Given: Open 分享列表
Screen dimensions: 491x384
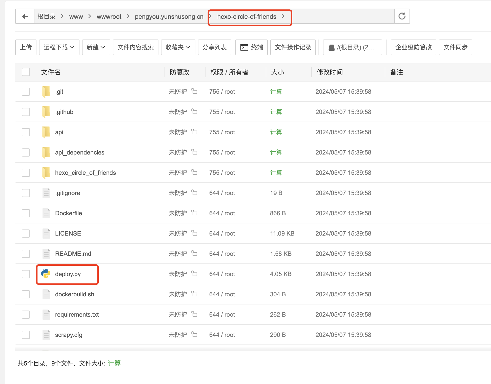Looking at the screenshot, I should [x=214, y=47].
